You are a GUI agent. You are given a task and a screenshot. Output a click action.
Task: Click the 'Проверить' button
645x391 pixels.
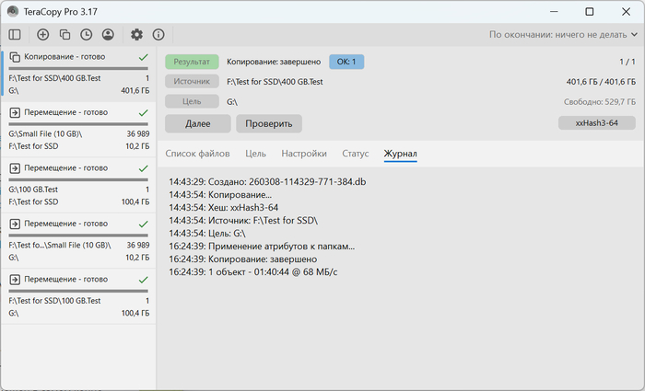coord(268,123)
